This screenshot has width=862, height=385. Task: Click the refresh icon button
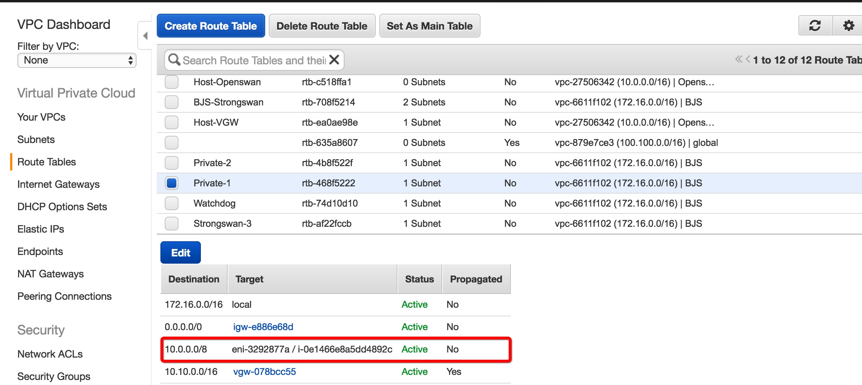[815, 26]
